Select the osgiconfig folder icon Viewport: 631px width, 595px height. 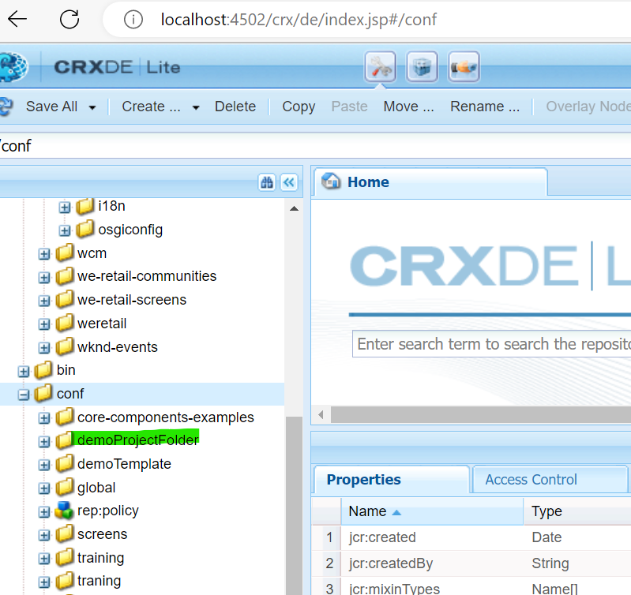point(85,229)
